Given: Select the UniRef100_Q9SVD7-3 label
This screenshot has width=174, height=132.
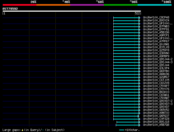Looking at the screenshot, I should coord(158,104).
